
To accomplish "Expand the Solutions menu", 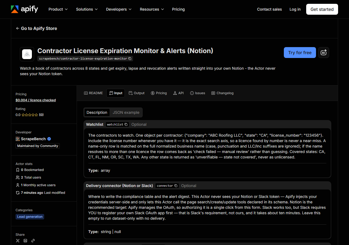I will pyautogui.click(x=87, y=9).
